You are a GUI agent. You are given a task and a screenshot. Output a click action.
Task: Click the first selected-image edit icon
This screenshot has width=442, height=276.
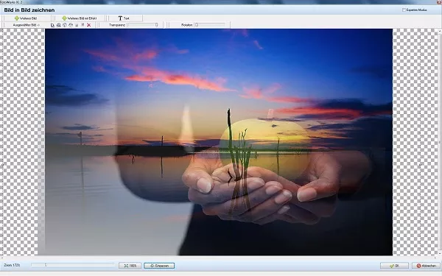[52, 25]
